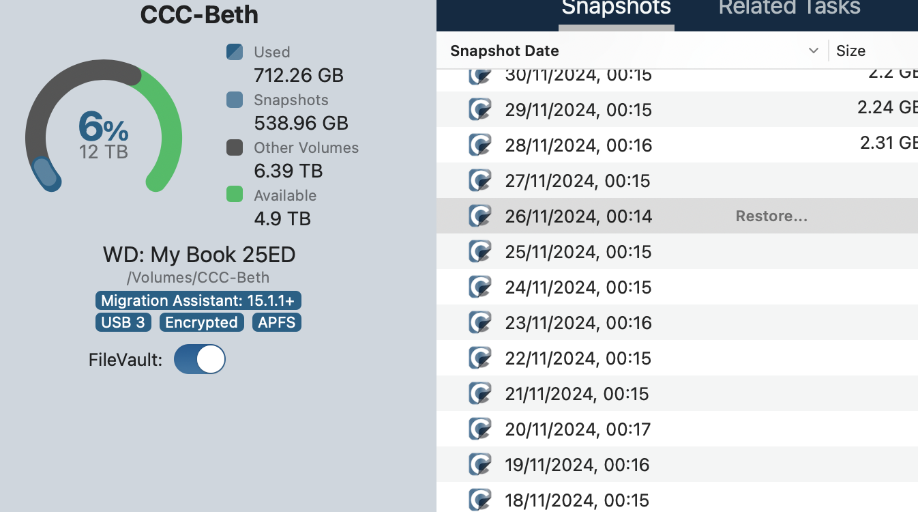Click the Encrypted badge
The height and width of the screenshot is (512, 918).
201,323
